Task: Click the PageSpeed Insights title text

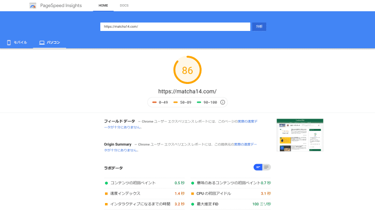Action: [x=61, y=6]
